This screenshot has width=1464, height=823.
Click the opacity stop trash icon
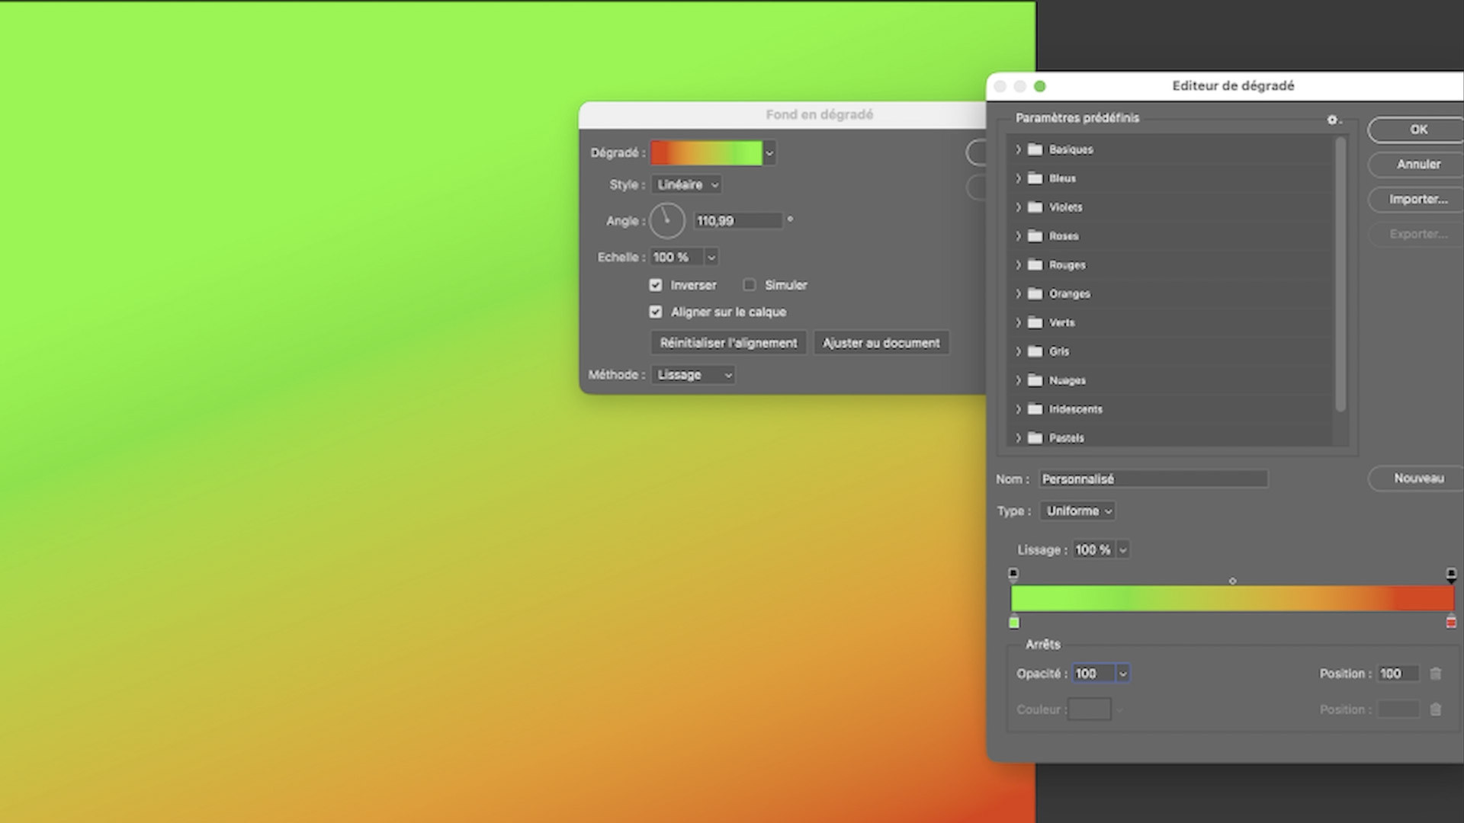pos(1436,674)
